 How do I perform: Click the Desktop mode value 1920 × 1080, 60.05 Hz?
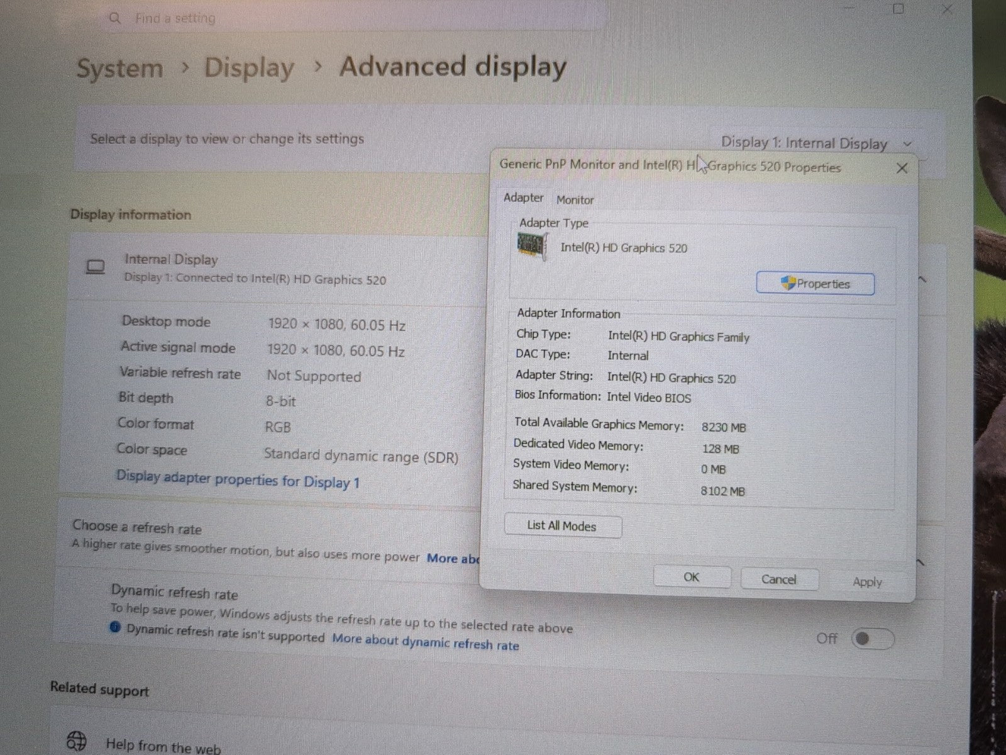pos(336,325)
